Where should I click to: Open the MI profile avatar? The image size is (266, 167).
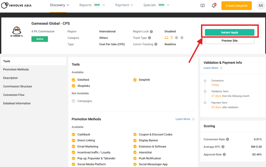(x=261, y=5)
